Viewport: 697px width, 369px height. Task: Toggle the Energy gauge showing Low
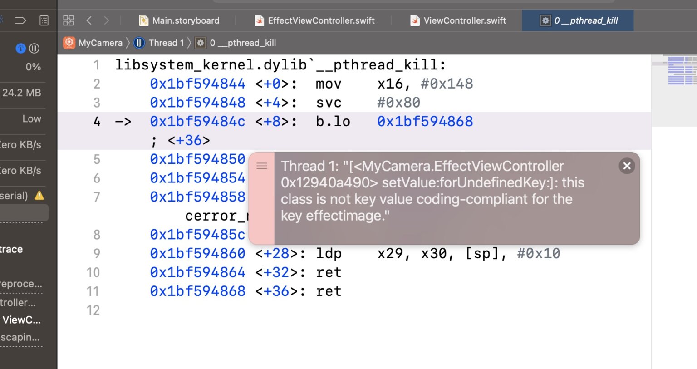pyautogui.click(x=31, y=118)
